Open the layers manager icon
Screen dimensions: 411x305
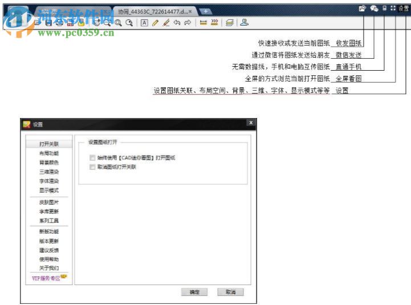click(x=230, y=23)
